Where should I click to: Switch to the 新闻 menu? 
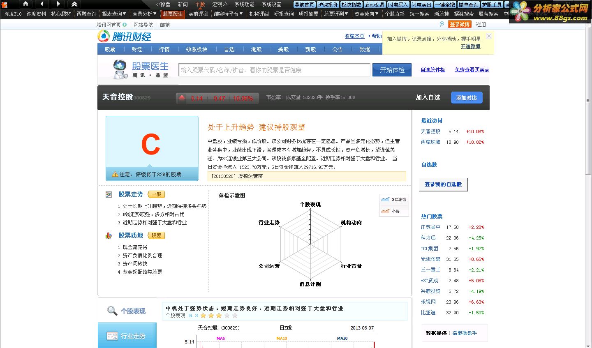point(183,5)
